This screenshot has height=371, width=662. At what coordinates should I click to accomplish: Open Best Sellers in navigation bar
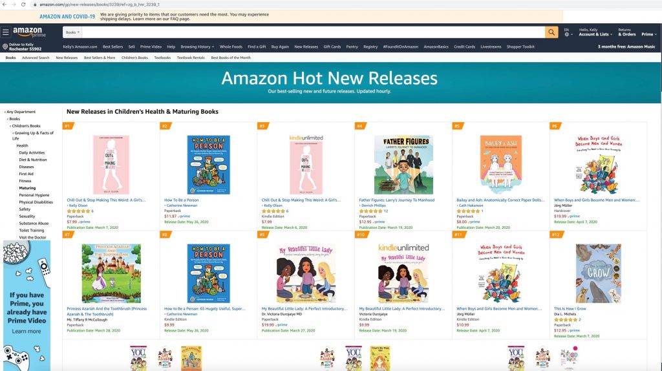[112, 47]
